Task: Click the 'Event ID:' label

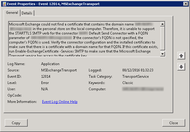Action: pyautogui.click(x=14, y=76)
